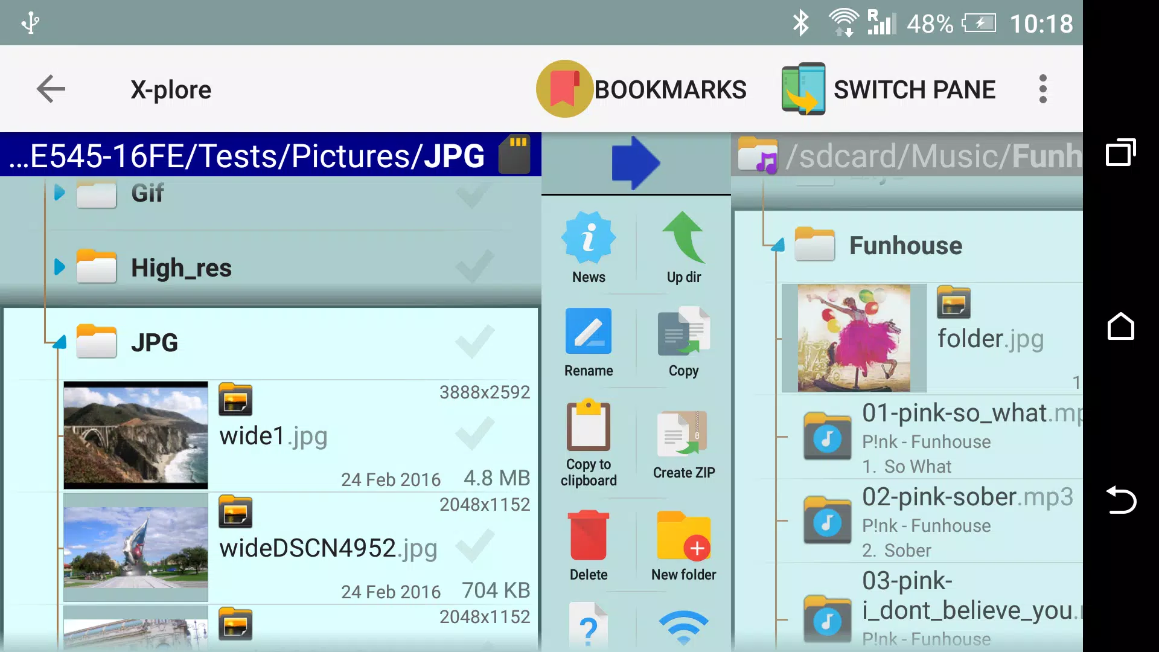Click the three-dot overflow menu
The width and height of the screenshot is (1159, 652).
[1042, 89]
